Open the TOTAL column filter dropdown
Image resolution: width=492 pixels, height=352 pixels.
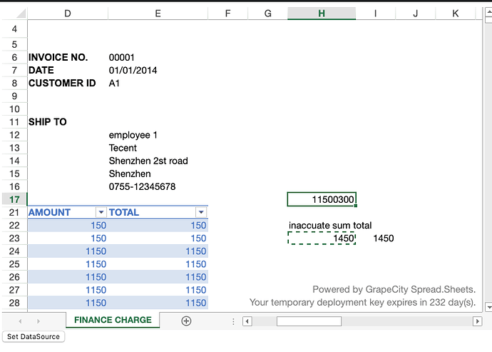coord(201,212)
